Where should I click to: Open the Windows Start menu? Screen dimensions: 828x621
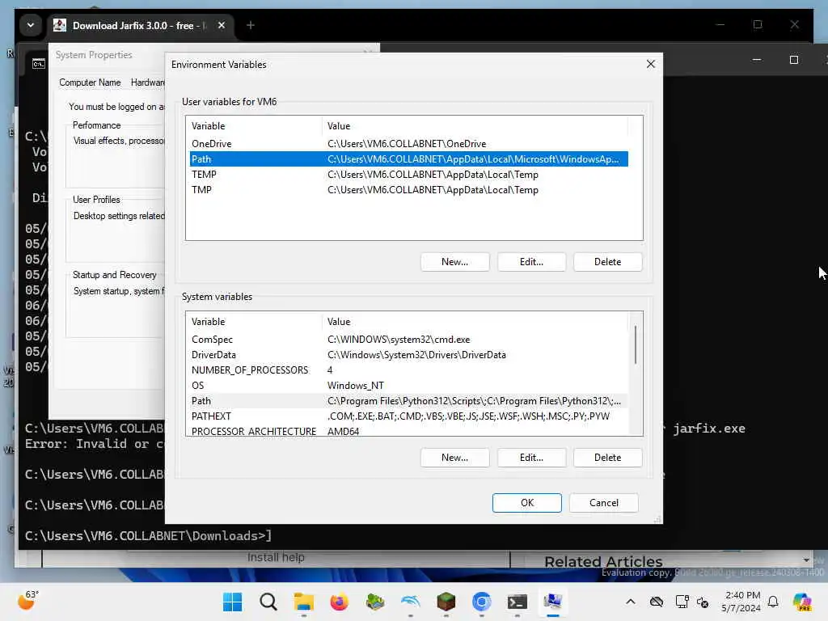232,602
